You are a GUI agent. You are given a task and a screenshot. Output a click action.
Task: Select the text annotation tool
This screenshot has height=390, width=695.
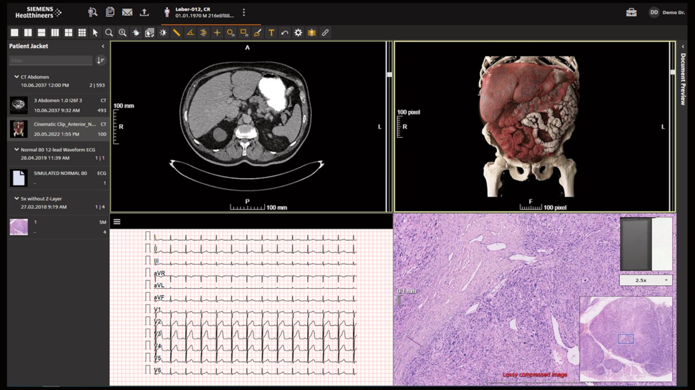coord(271,32)
